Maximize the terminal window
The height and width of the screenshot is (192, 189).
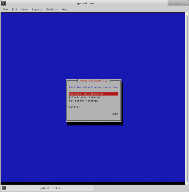click(181, 3)
